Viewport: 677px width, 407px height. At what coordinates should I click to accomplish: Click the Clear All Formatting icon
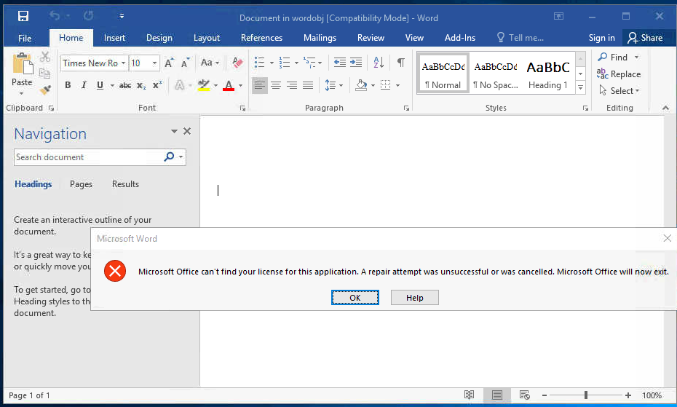pos(237,63)
